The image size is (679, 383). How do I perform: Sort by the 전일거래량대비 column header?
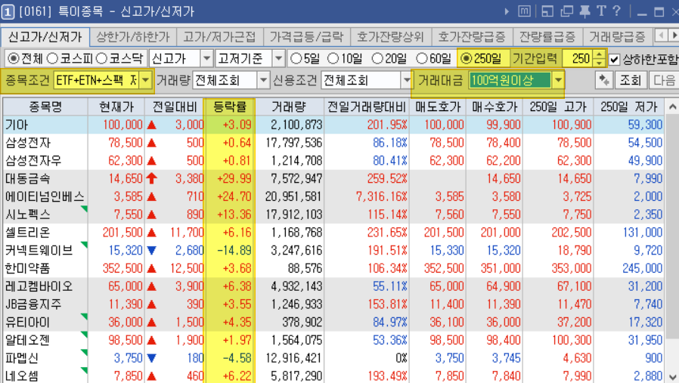[x=367, y=107]
